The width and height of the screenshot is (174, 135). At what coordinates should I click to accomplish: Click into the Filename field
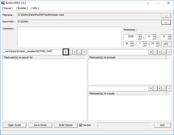[x=89, y=15]
